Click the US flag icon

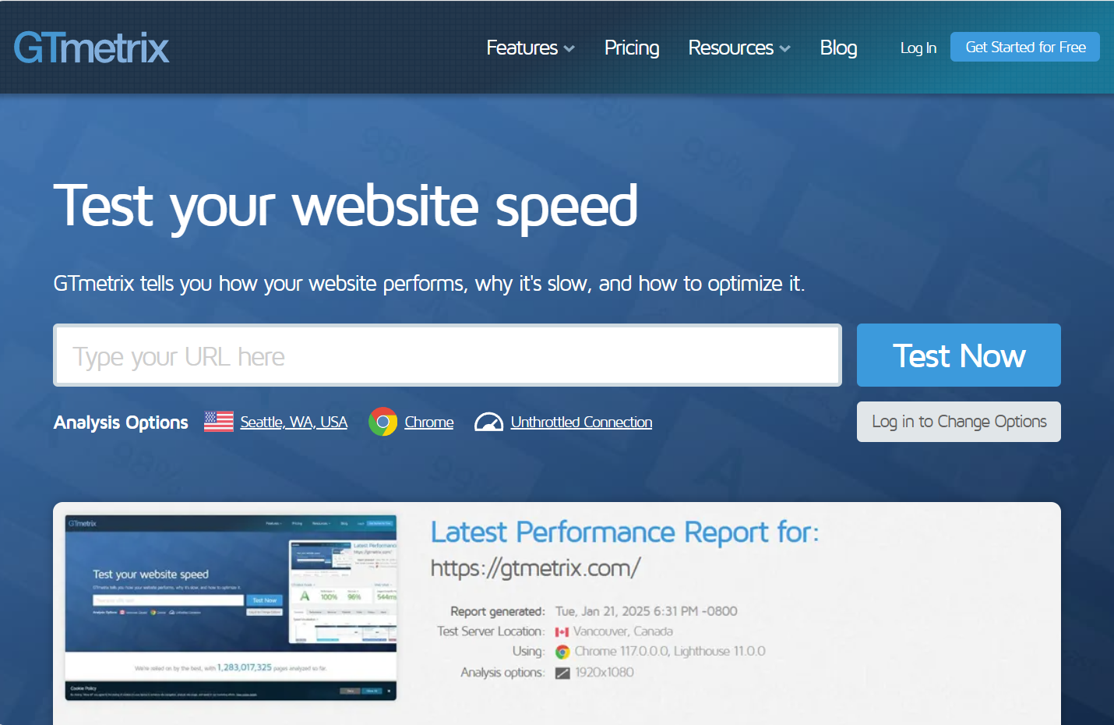point(219,422)
